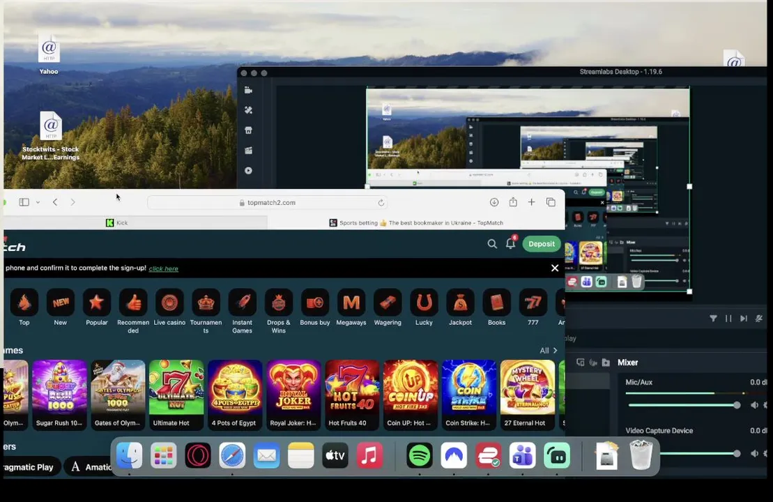
Task: Open the Drops & Wins category
Action: point(279,312)
